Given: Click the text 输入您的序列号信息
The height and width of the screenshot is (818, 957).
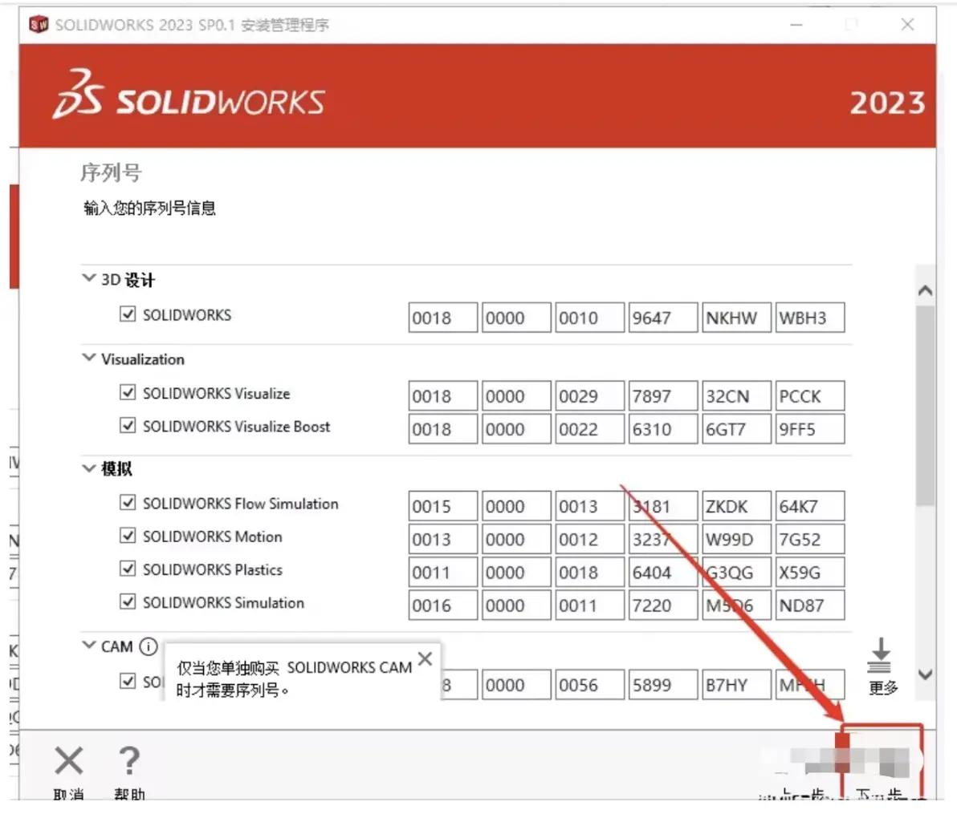Looking at the screenshot, I should tap(149, 208).
